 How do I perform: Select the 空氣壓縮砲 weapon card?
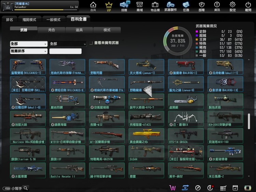coord(107,102)
